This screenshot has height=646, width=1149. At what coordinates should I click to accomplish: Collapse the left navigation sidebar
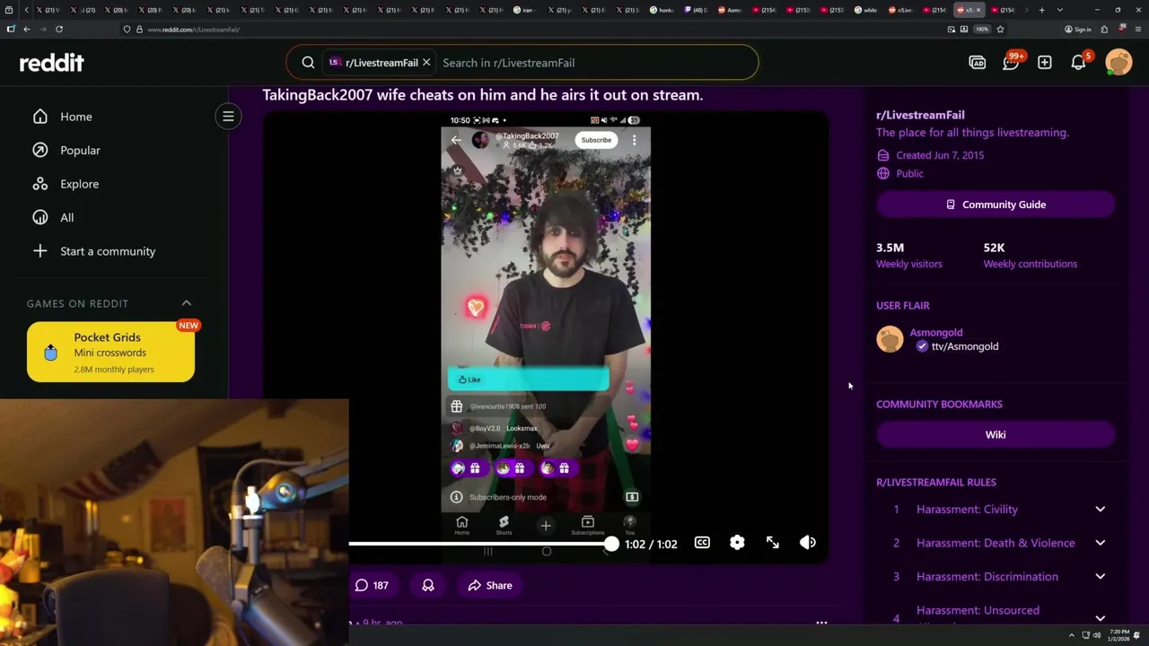(228, 117)
